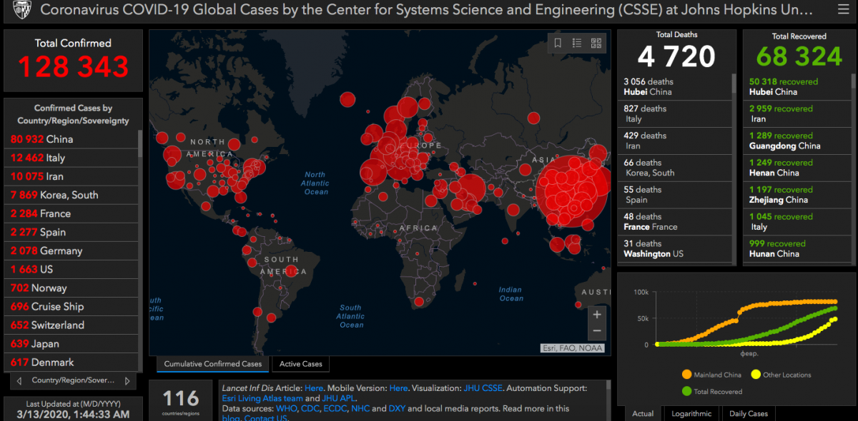Click '429 deaths Iran' entry

[674, 141]
